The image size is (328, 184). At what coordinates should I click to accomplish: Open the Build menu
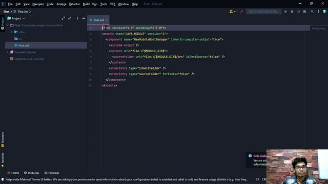[x=86, y=4]
